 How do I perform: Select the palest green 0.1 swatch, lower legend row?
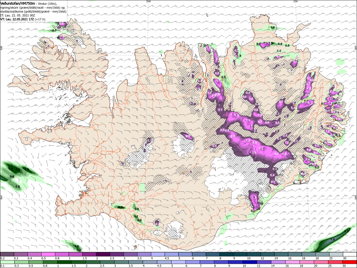click(7, 262)
